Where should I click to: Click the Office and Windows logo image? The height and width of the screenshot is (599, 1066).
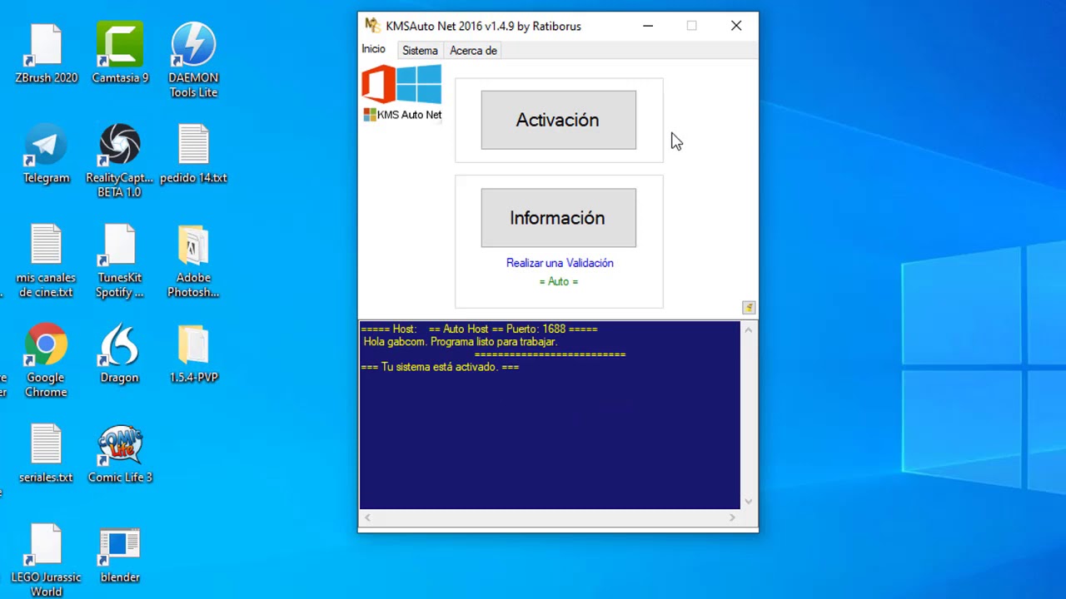401,84
